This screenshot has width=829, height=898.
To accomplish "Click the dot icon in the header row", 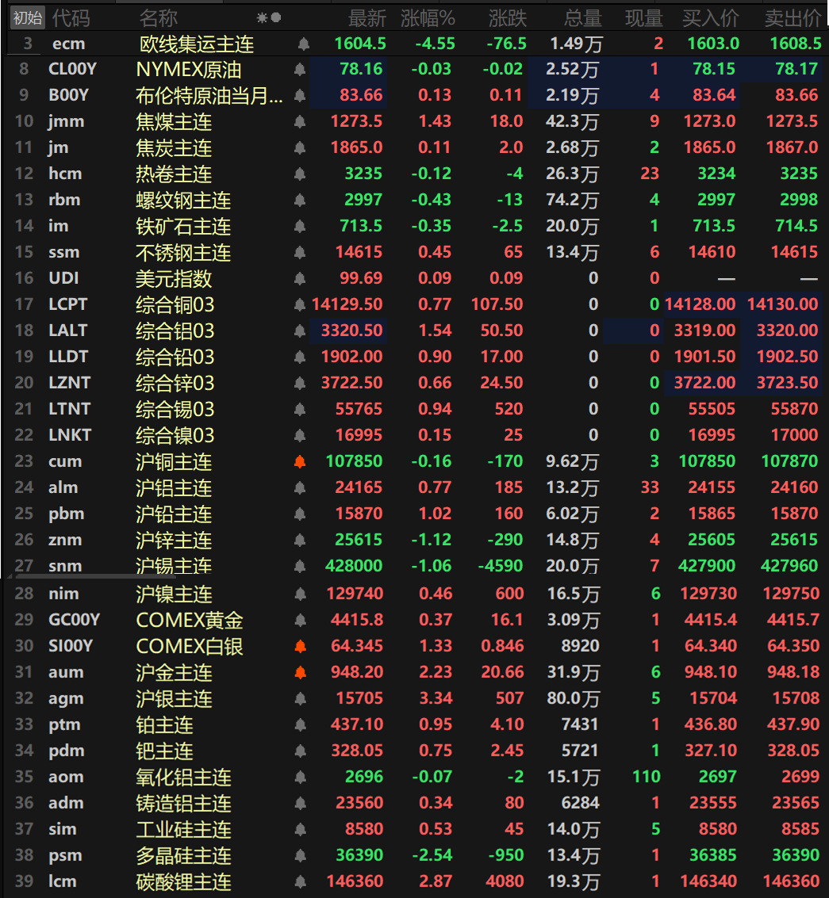I will tap(276, 17).
